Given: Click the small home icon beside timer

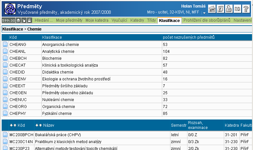Looking at the screenshot, I should tap(19, 21).
